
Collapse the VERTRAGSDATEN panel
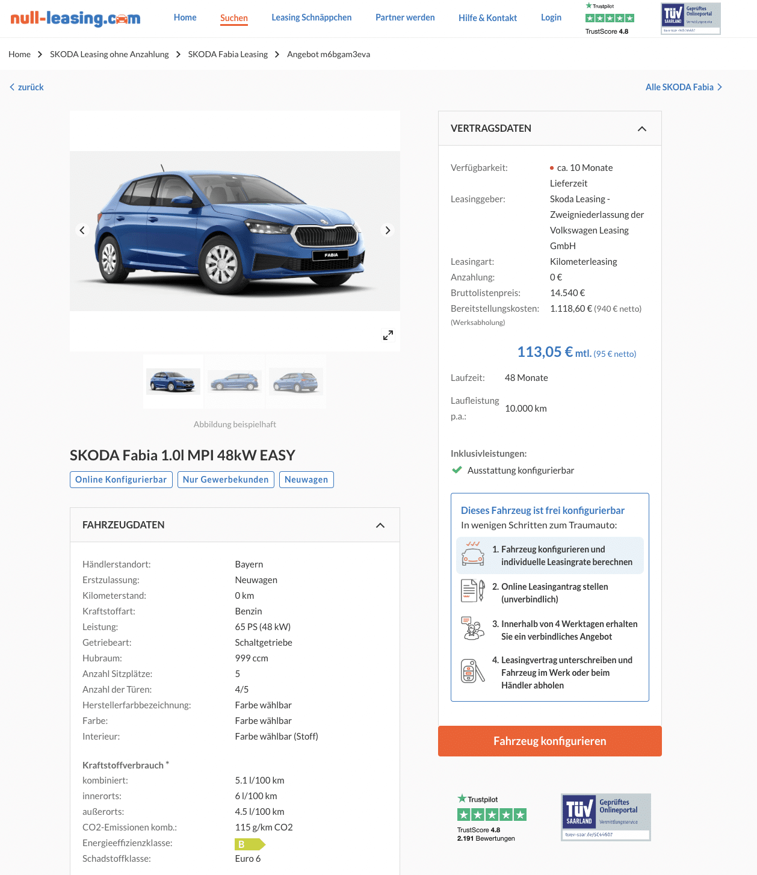(x=642, y=128)
